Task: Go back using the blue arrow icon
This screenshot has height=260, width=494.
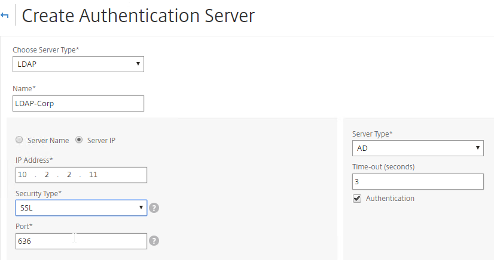Action: point(4,16)
